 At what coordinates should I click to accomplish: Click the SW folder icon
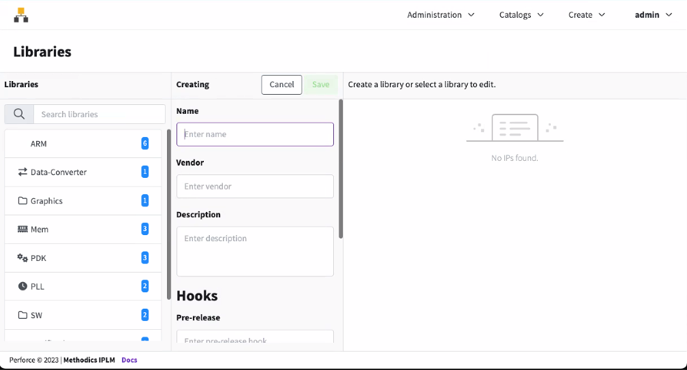tap(22, 315)
